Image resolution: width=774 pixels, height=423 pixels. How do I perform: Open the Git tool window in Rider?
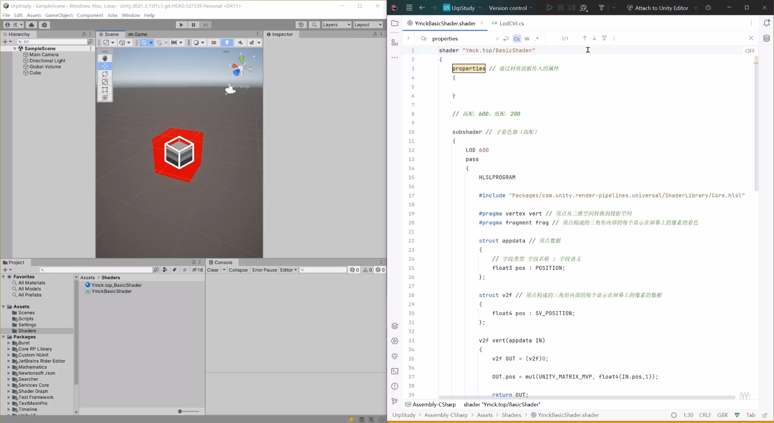pyautogui.click(x=395, y=401)
